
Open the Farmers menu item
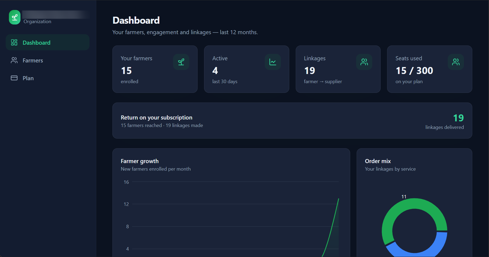point(47,60)
